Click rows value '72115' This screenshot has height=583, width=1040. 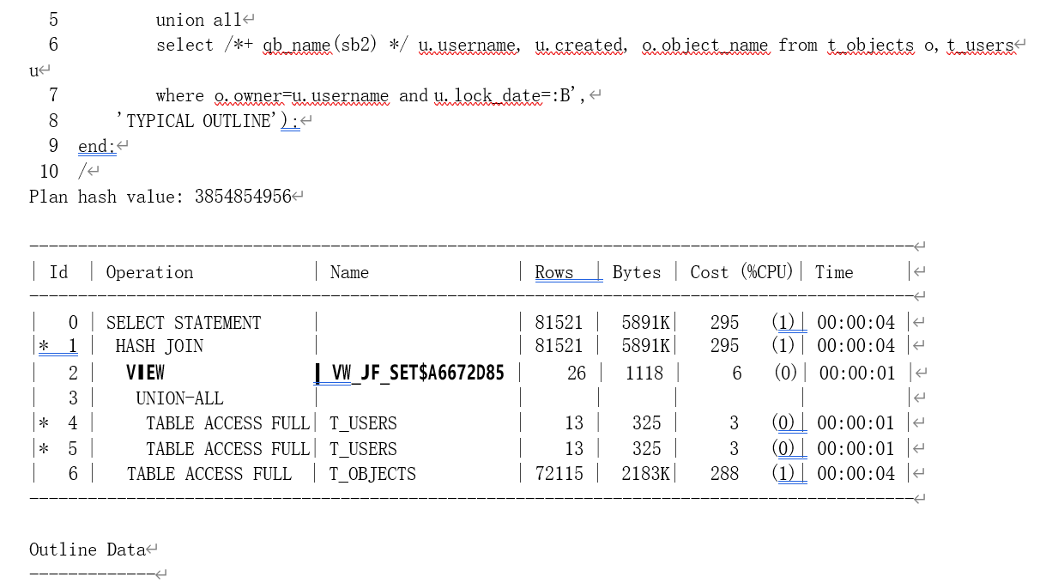pyautogui.click(x=559, y=474)
